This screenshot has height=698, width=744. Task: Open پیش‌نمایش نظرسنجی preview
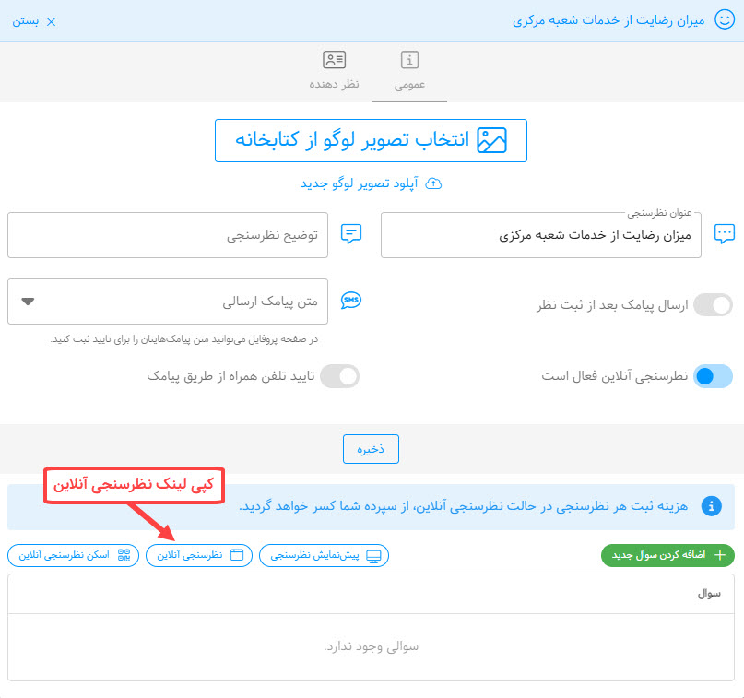(324, 555)
